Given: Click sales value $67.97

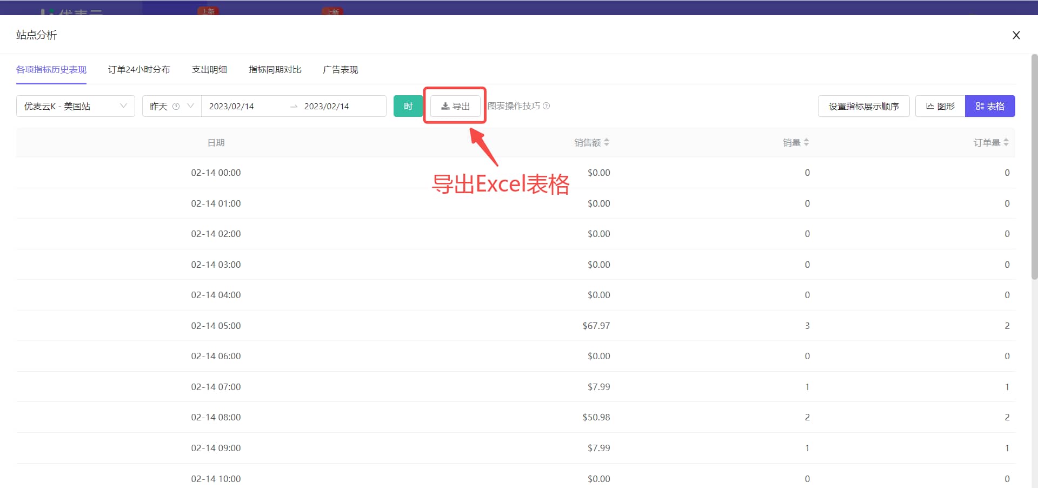Looking at the screenshot, I should 596,326.
